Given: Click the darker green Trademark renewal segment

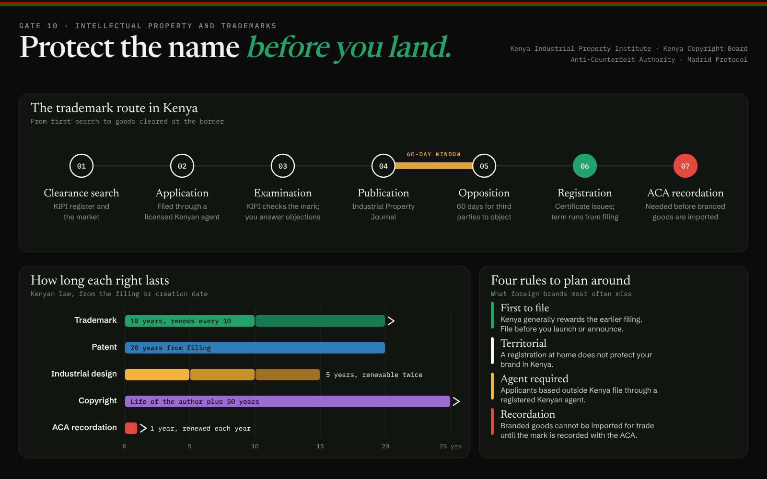Looking at the screenshot, I should point(320,321).
